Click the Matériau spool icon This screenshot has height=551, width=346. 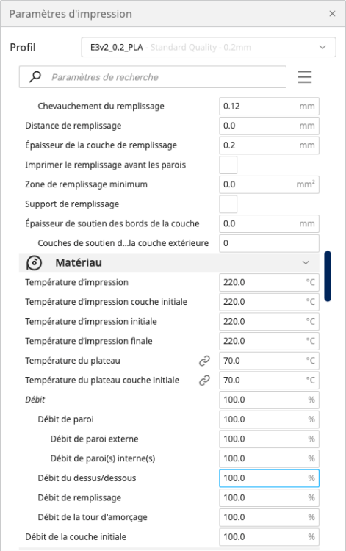(x=34, y=263)
